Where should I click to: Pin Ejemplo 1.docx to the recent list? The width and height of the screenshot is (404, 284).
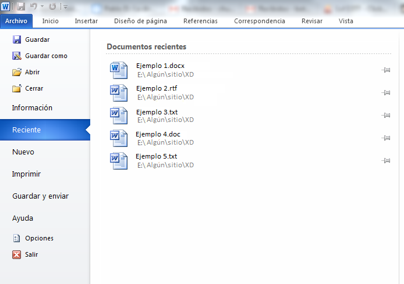[385, 70]
